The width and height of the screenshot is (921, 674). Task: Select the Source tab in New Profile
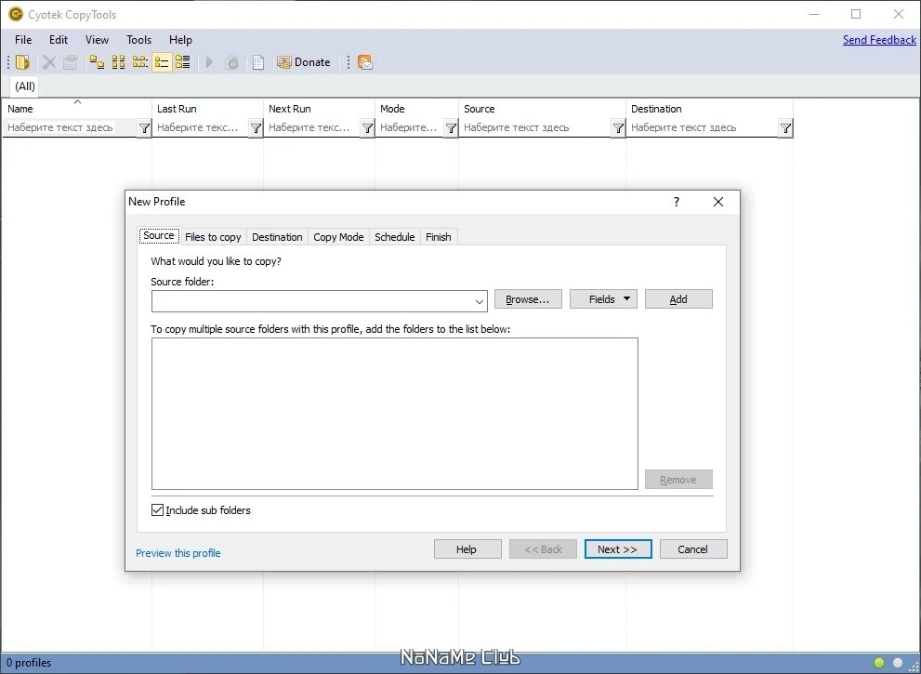[x=159, y=235]
